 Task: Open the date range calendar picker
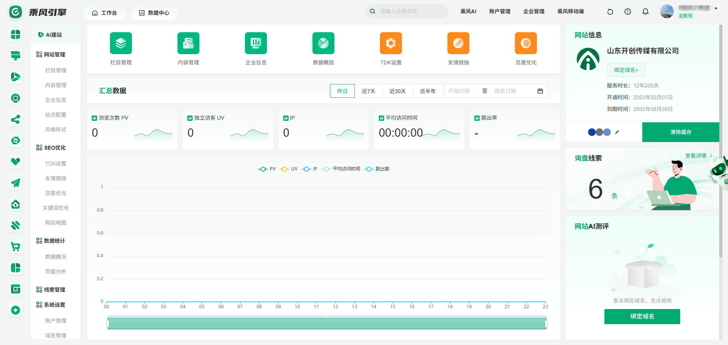point(540,91)
